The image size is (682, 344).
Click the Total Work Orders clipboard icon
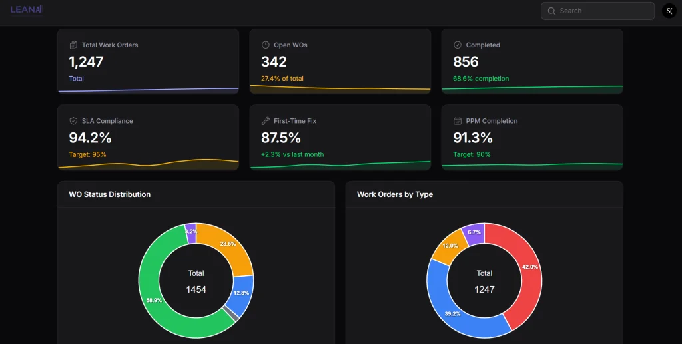[73, 45]
